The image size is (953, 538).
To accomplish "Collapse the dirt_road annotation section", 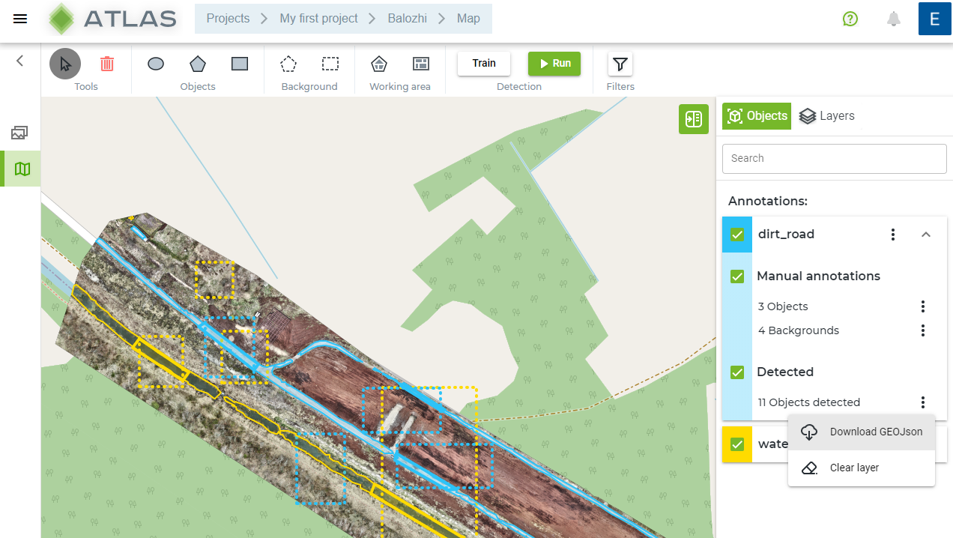I will [x=926, y=235].
